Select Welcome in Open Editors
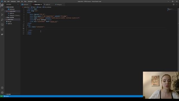Viewport: 179px width, 101px height. click(x=12, y=9)
